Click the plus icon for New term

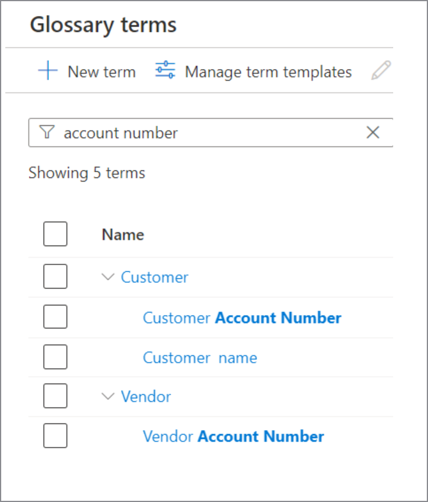point(48,71)
